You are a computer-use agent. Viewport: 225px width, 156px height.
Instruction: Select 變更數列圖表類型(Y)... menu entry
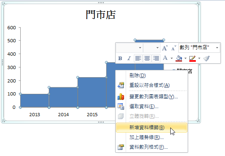pos(152,97)
